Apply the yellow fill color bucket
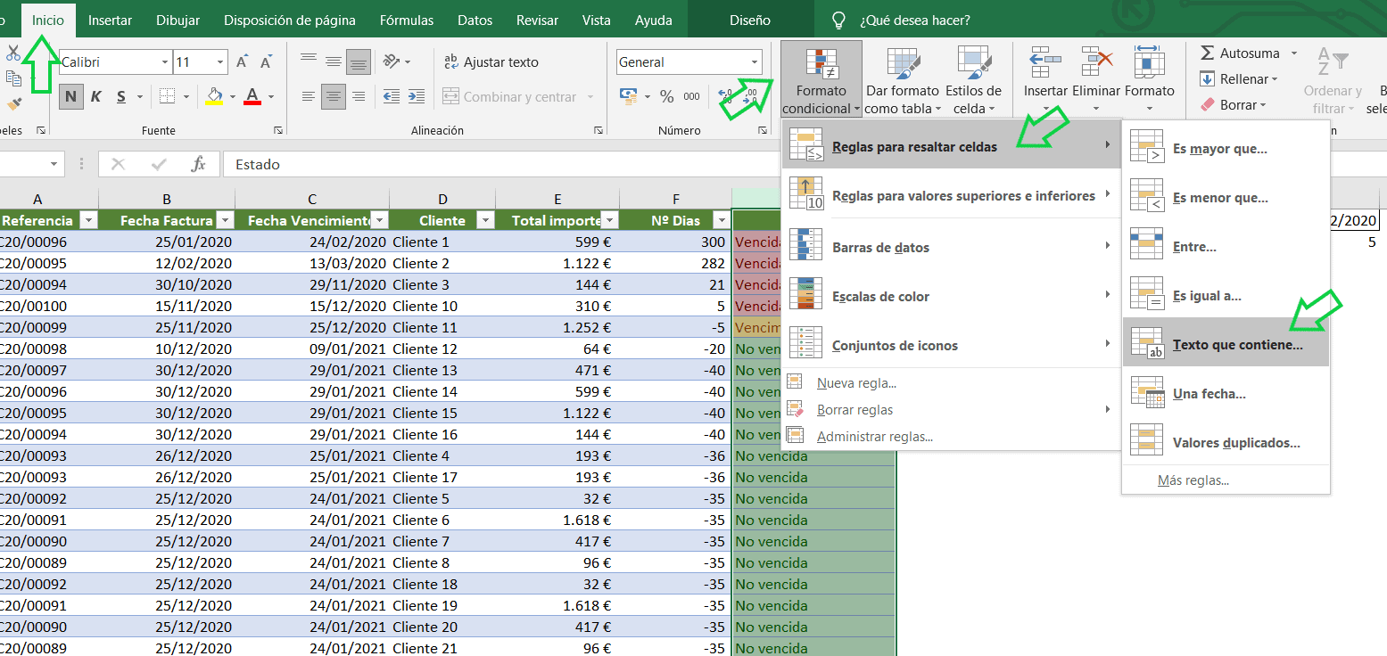Screen dimensions: 1387x656 click(214, 96)
